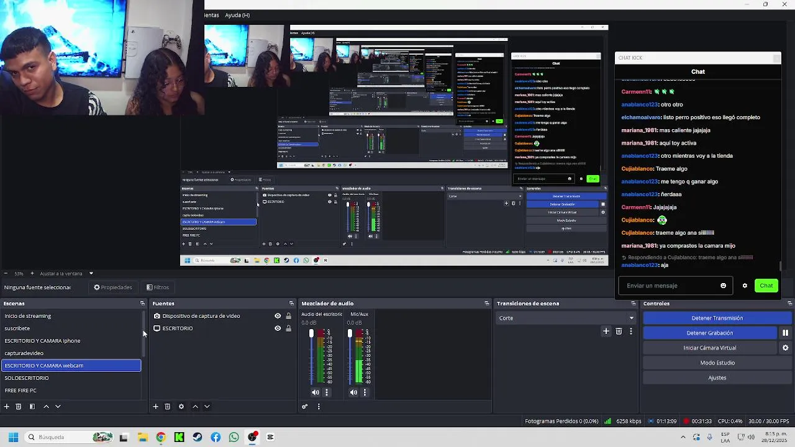Hide Dispositivo de captura de video source
The width and height of the screenshot is (795, 447).
(x=278, y=316)
